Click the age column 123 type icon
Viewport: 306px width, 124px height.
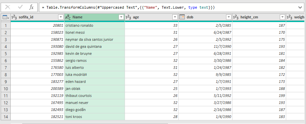(128, 17)
